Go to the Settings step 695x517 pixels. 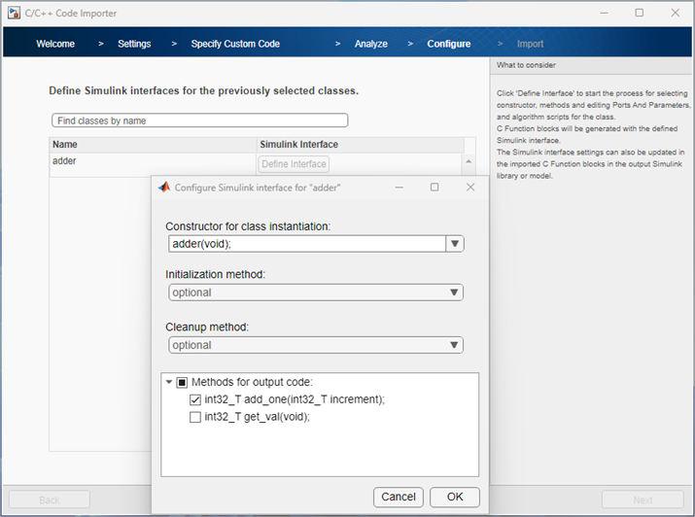tap(134, 44)
